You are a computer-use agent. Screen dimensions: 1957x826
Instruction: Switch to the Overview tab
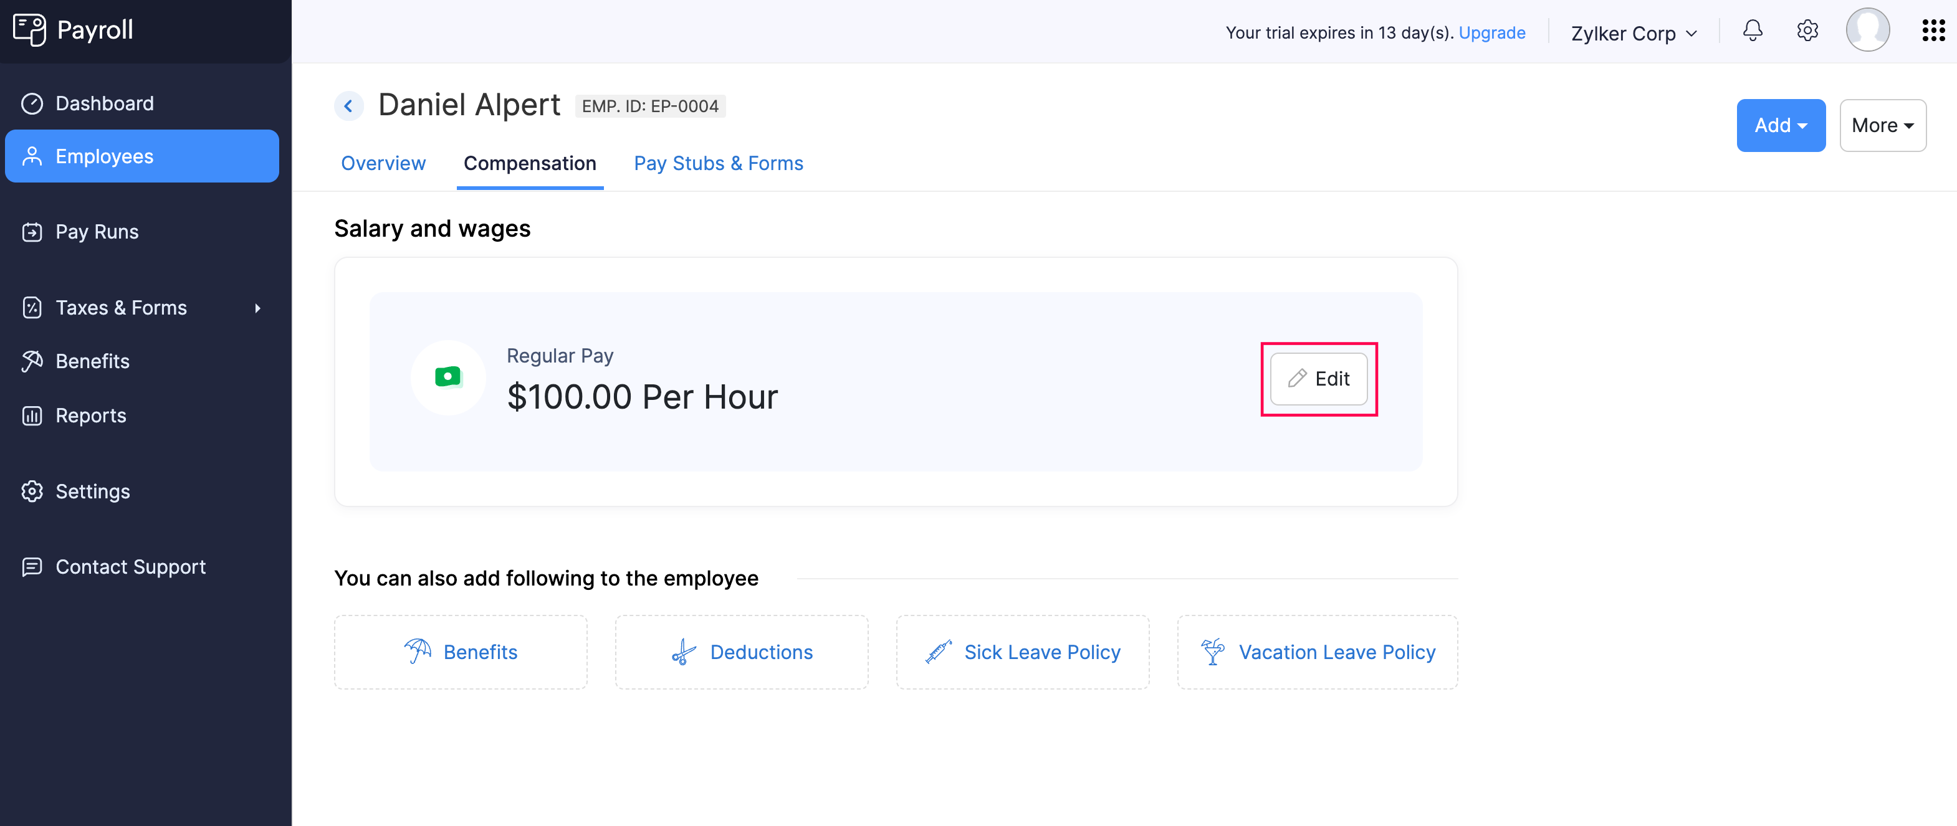(x=383, y=162)
